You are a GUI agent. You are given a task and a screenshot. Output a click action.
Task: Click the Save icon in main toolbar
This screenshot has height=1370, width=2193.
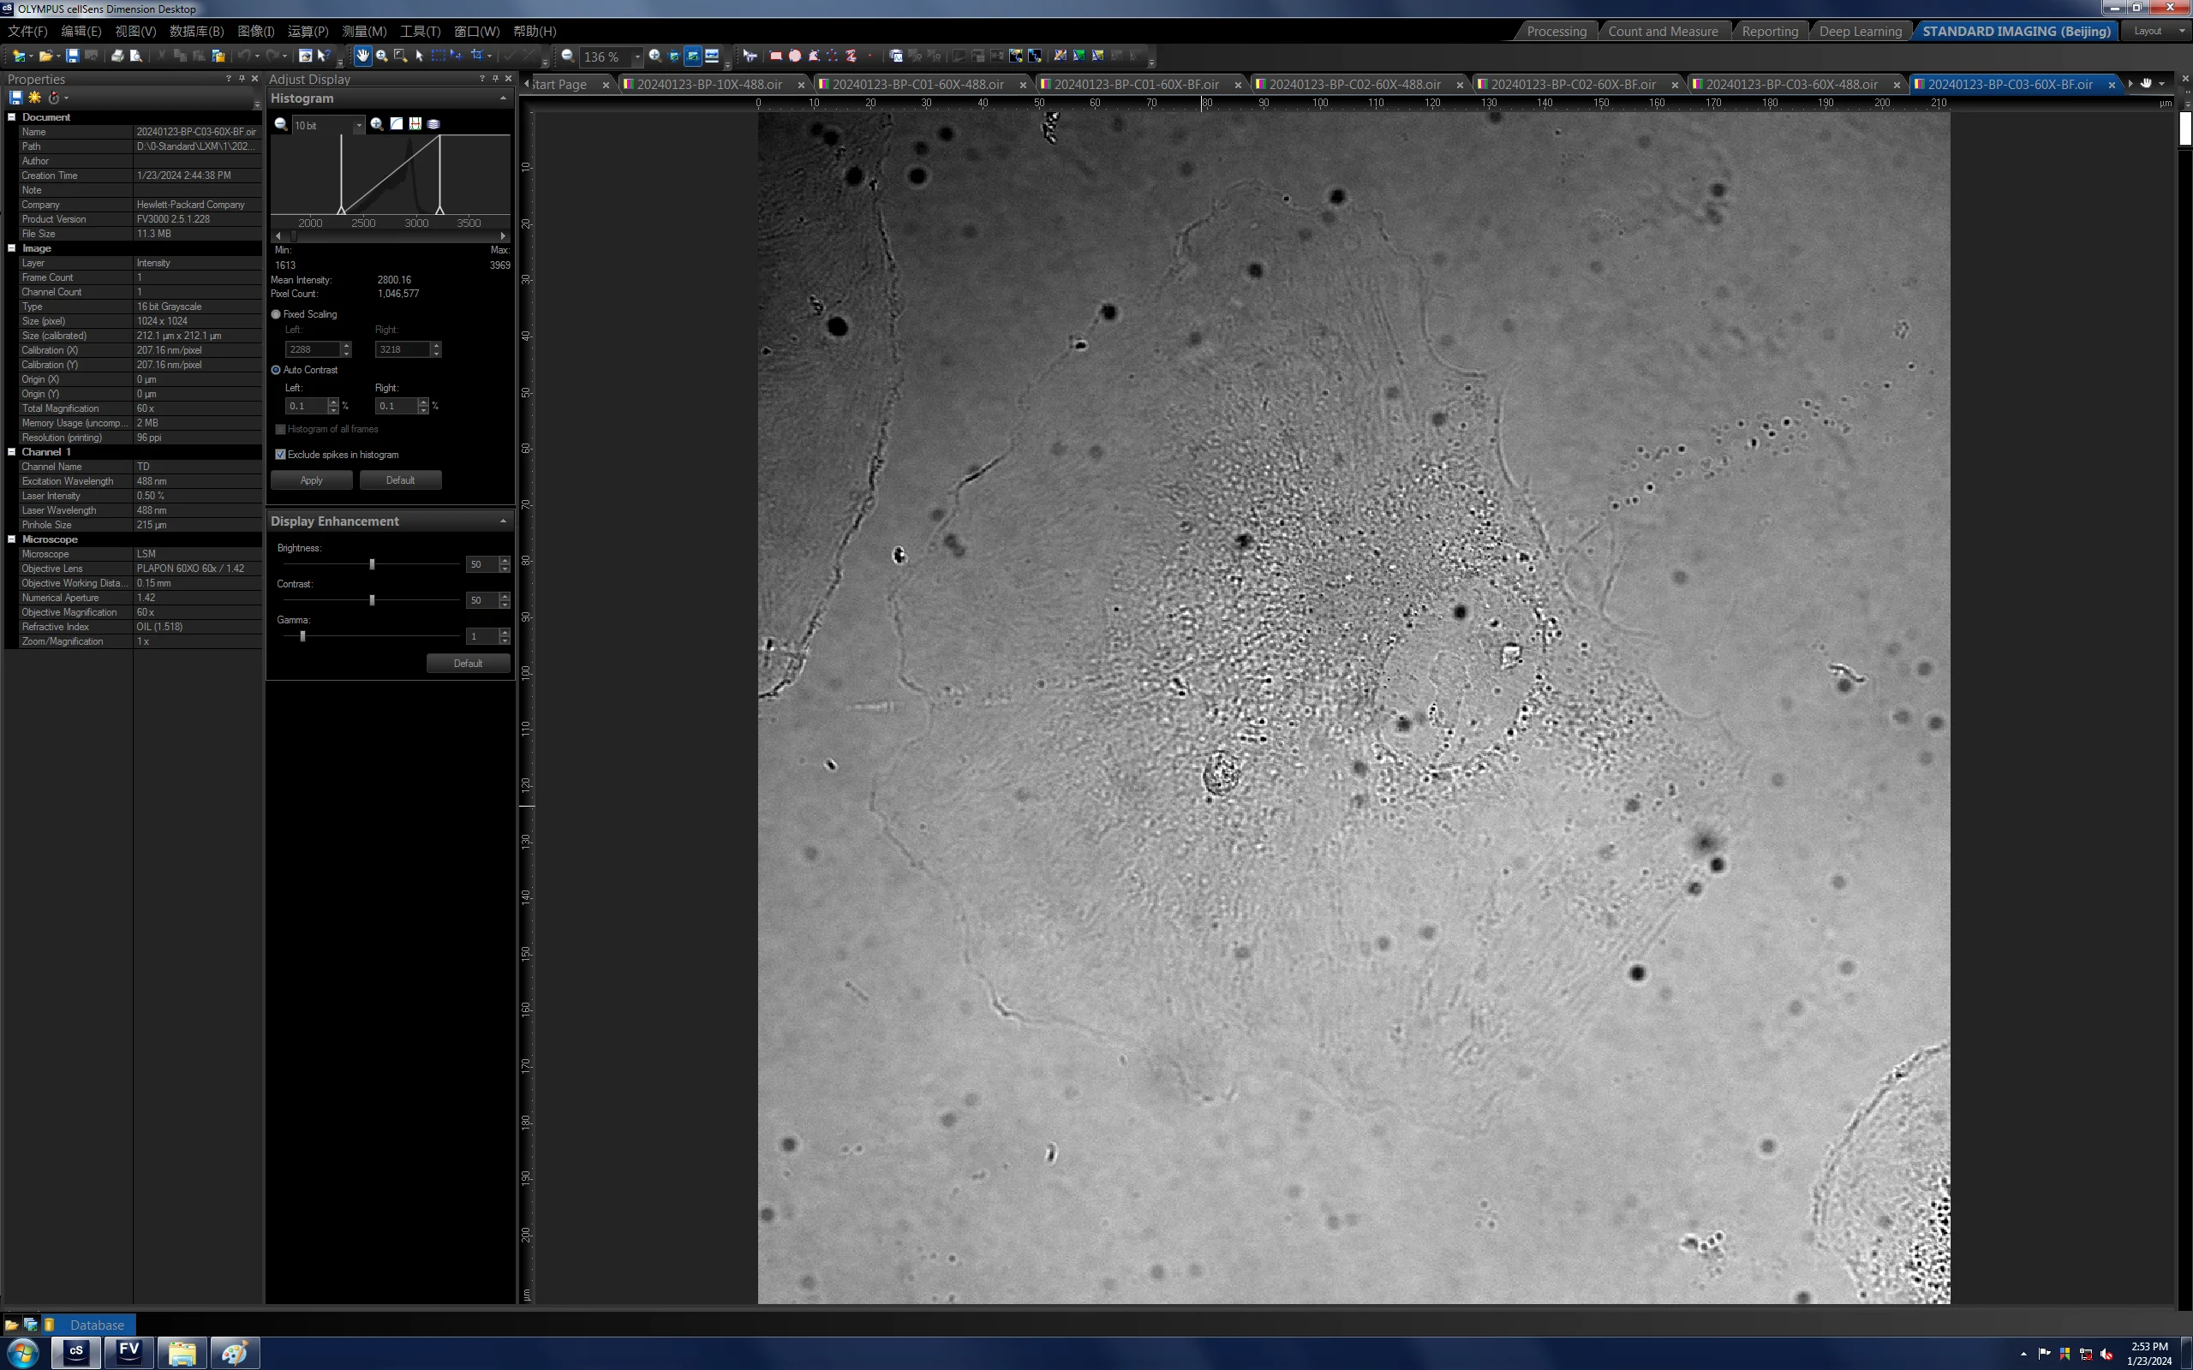(73, 57)
